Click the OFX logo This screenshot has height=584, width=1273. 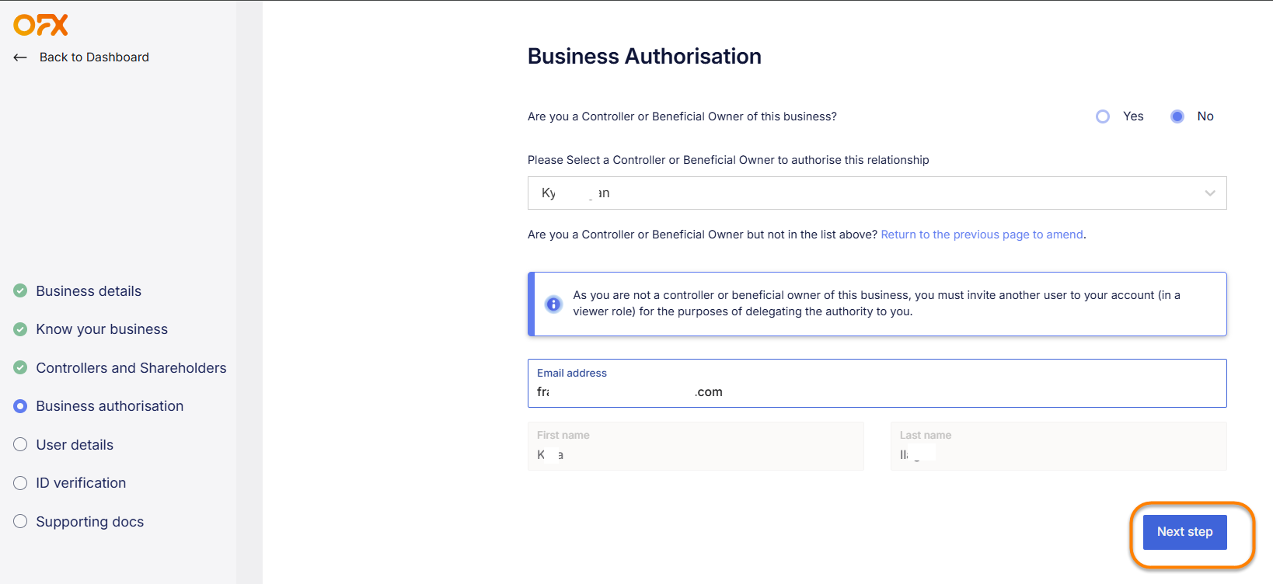[40, 25]
